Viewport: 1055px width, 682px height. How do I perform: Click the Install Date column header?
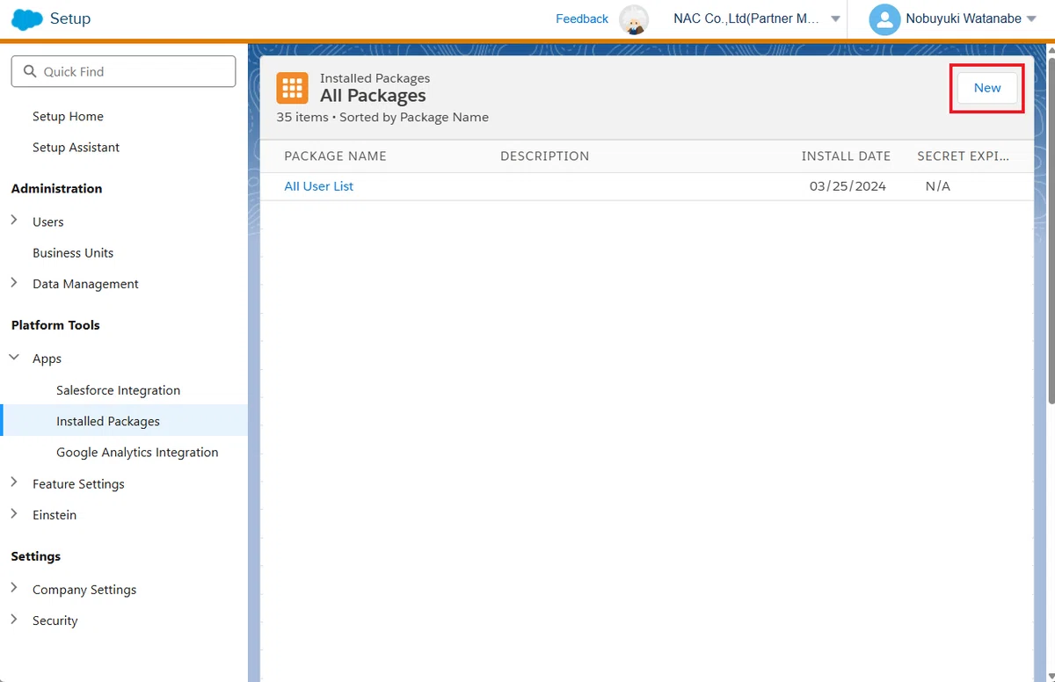point(846,156)
